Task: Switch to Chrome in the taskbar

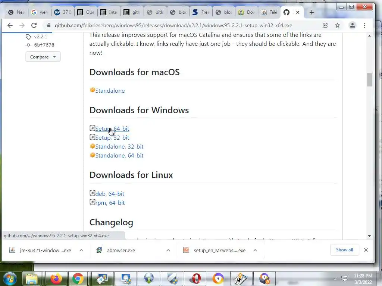Action: click(x=78, y=279)
